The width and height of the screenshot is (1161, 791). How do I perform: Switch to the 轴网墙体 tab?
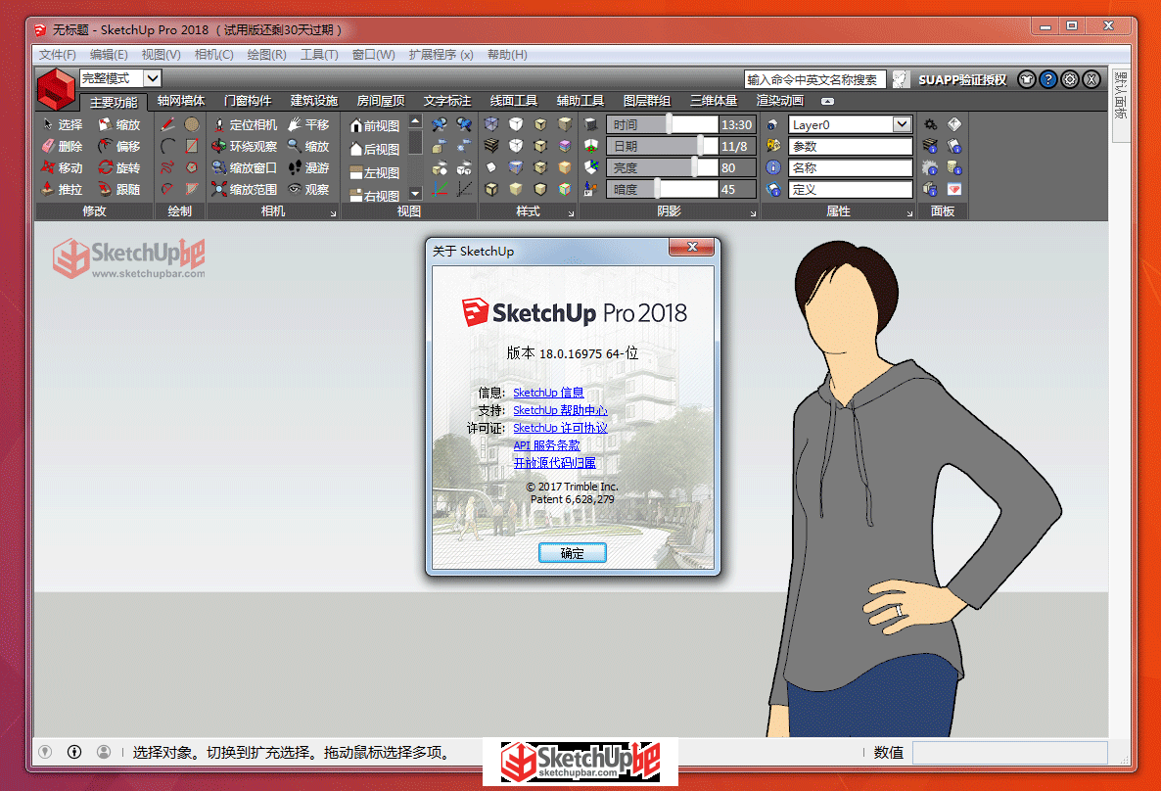(x=181, y=101)
